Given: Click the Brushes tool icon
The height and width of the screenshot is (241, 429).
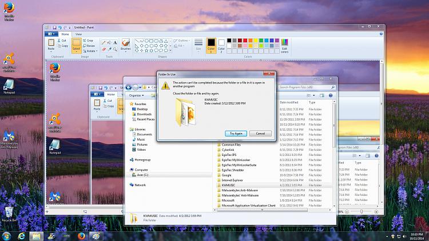Looking at the screenshot, I should tap(126, 42).
